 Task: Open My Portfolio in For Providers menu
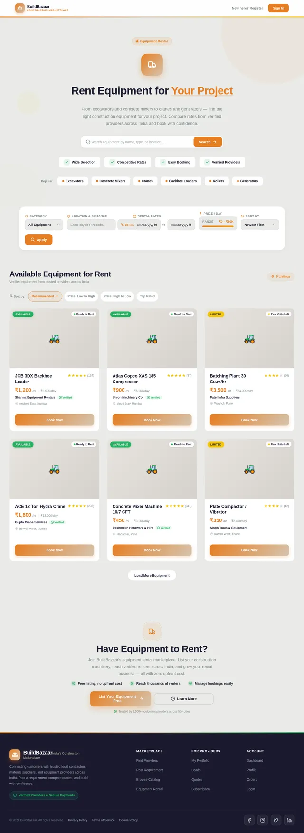[200, 760]
